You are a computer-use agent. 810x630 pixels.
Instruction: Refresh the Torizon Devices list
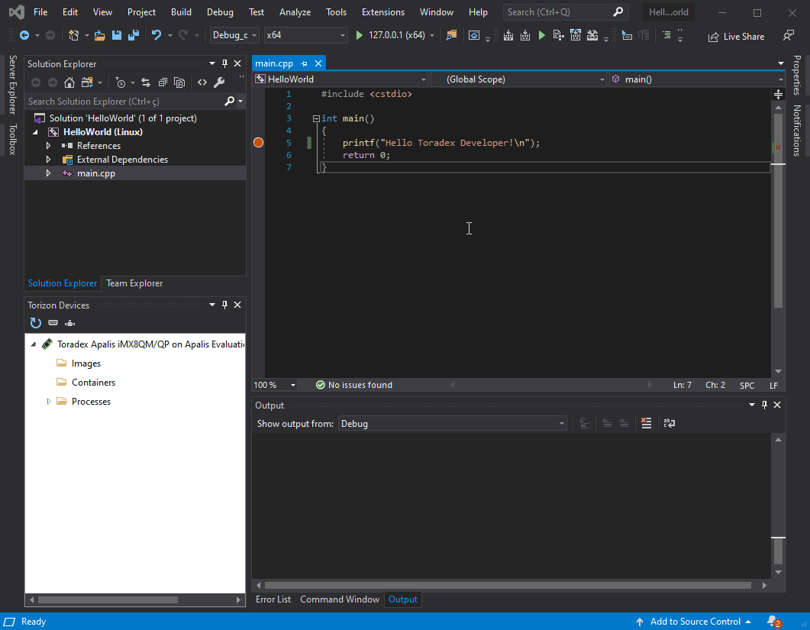[36, 323]
